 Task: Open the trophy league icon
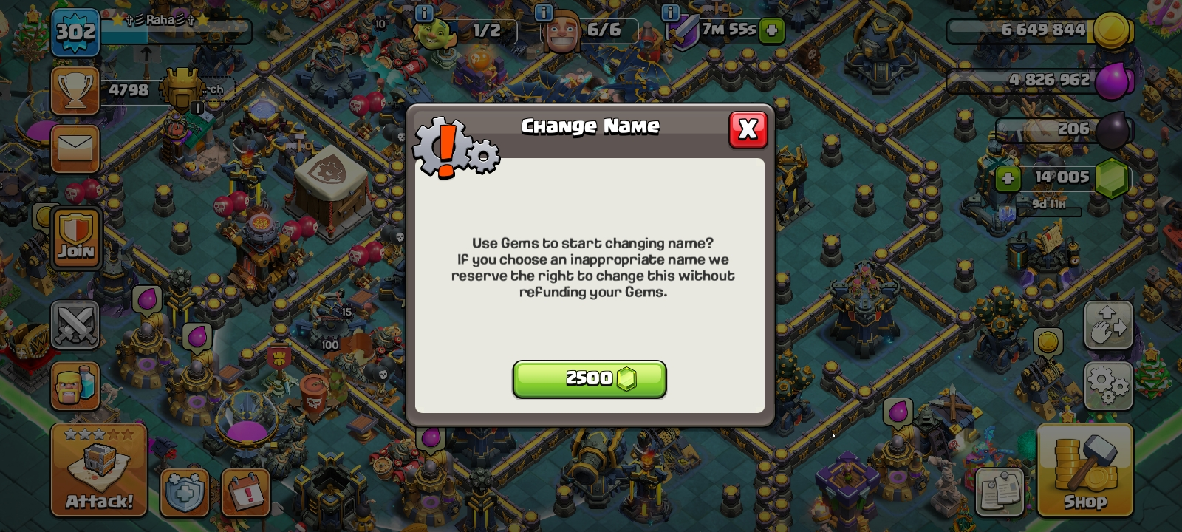pyautogui.click(x=75, y=91)
